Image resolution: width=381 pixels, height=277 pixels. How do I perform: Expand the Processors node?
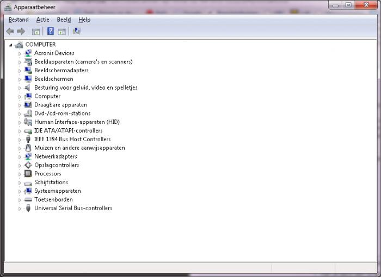coord(20,174)
